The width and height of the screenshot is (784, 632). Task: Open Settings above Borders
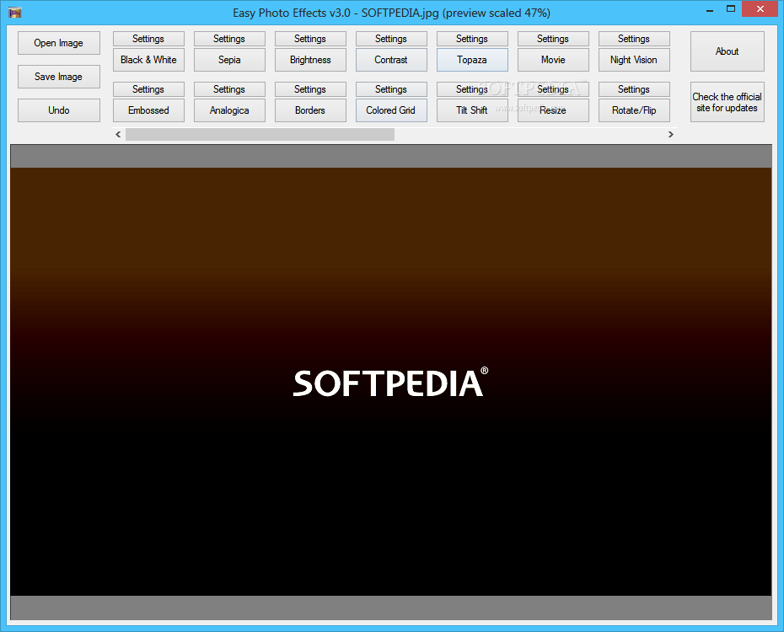coord(310,89)
